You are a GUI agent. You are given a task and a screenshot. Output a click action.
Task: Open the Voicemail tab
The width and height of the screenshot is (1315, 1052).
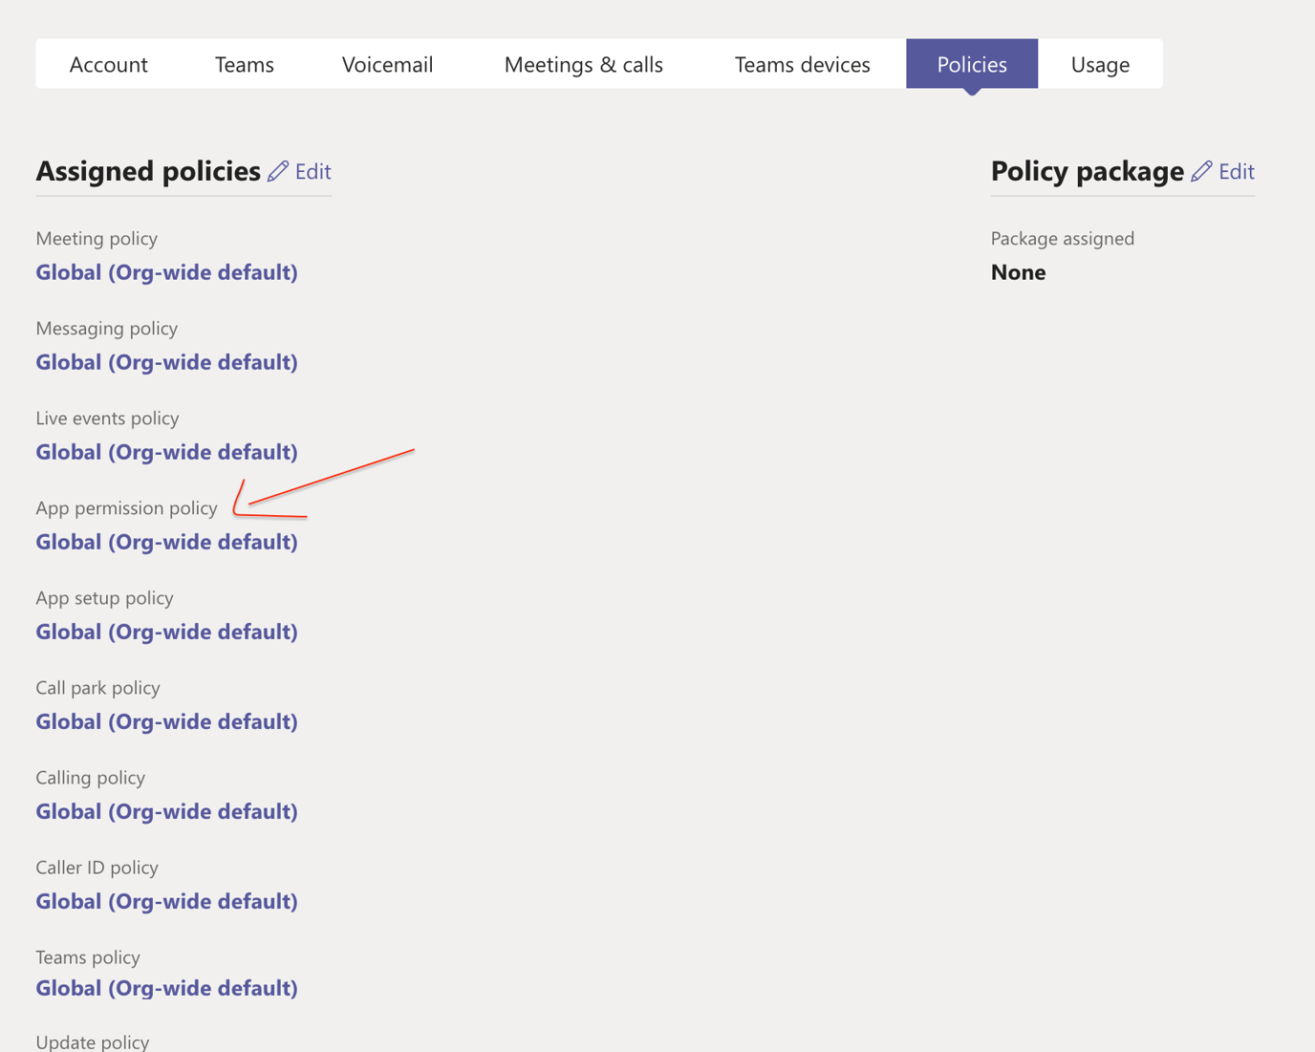pos(387,64)
